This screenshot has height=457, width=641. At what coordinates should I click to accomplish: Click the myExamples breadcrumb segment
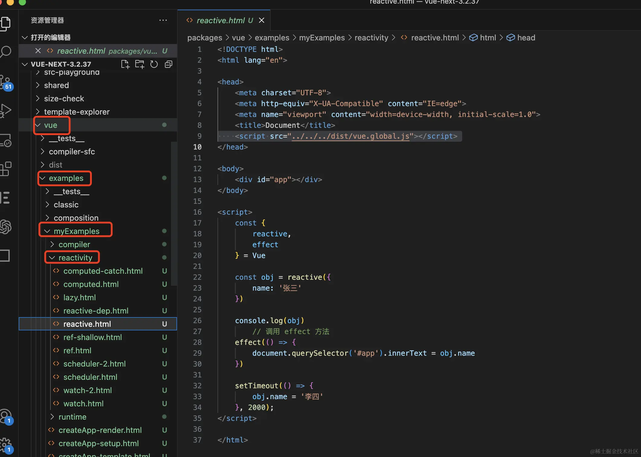[x=322, y=38]
